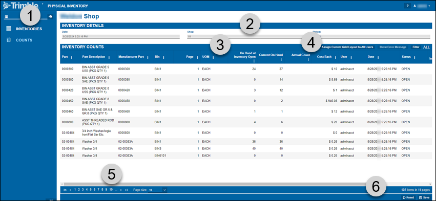Sort by Part Description column header
Screen dimensions: 436x201
tap(94, 57)
